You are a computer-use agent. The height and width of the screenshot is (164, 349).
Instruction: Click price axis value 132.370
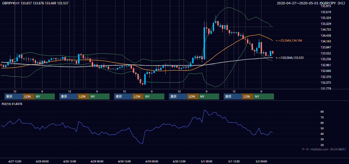pyautogui.click(x=326, y=77)
